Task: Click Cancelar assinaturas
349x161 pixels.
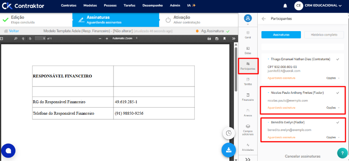Action: pos(303,156)
